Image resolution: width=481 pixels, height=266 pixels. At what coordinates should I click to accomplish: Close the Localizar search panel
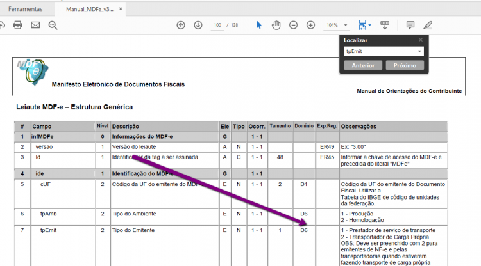click(421, 40)
